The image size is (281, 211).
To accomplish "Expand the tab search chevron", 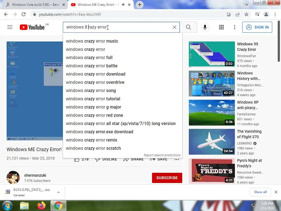I will coord(247,5).
